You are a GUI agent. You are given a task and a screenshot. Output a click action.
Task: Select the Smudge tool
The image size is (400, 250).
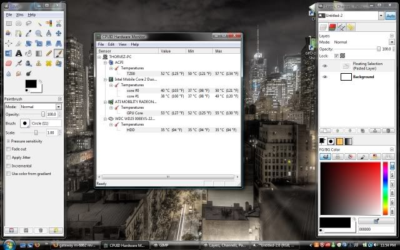click(x=19, y=74)
